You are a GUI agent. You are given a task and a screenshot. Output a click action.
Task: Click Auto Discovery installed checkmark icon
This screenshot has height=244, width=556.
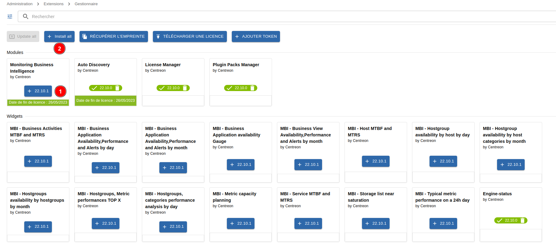(x=94, y=88)
